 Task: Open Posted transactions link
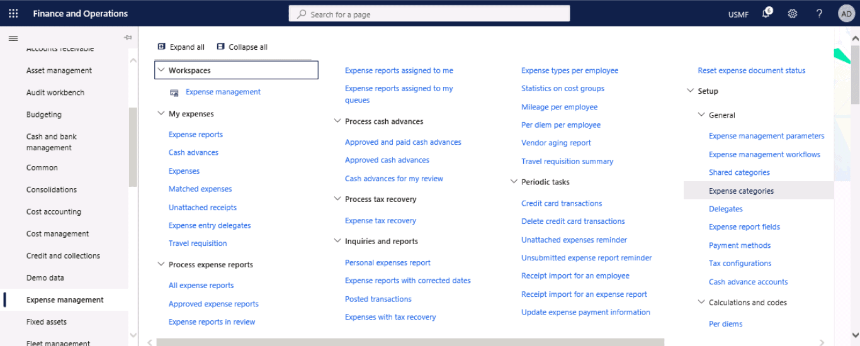tap(378, 299)
